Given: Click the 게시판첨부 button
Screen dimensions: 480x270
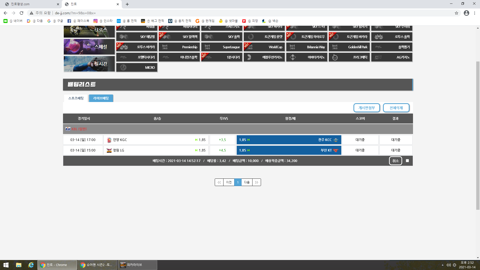Looking at the screenshot, I should pyautogui.click(x=366, y=108).
